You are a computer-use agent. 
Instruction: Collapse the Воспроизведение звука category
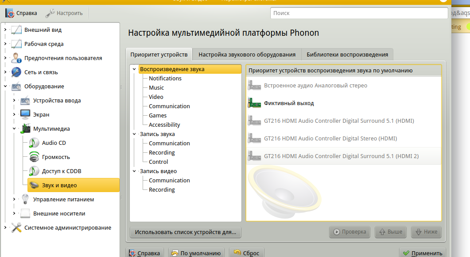tap(134, 69)
